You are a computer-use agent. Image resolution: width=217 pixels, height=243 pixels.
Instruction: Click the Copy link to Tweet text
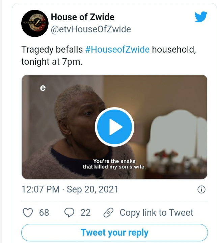tap(157, 212)
